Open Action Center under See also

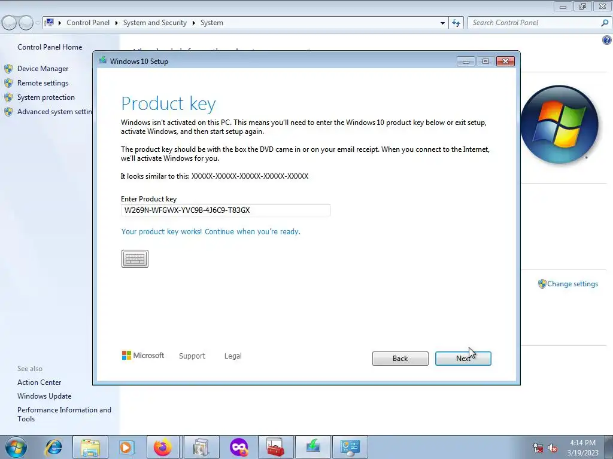(x=39, y=382)
